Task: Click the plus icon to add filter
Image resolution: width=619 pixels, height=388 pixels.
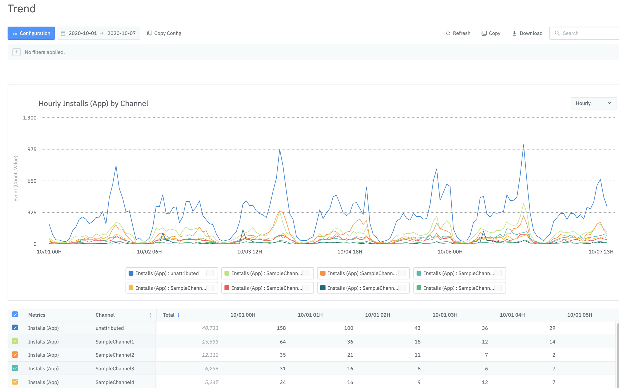Action: [x=16, y=52]
